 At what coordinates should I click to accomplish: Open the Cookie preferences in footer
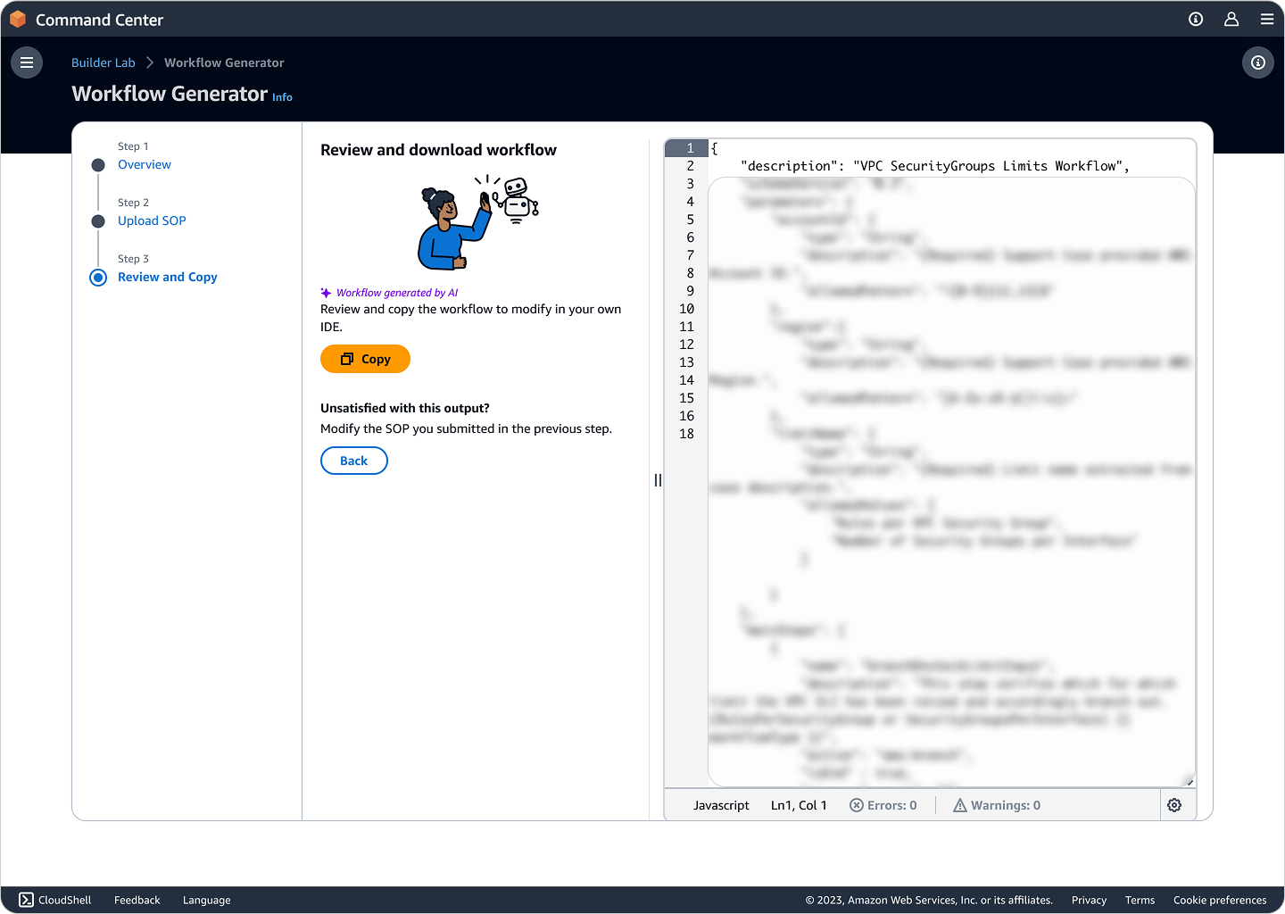pos(1219,900)
